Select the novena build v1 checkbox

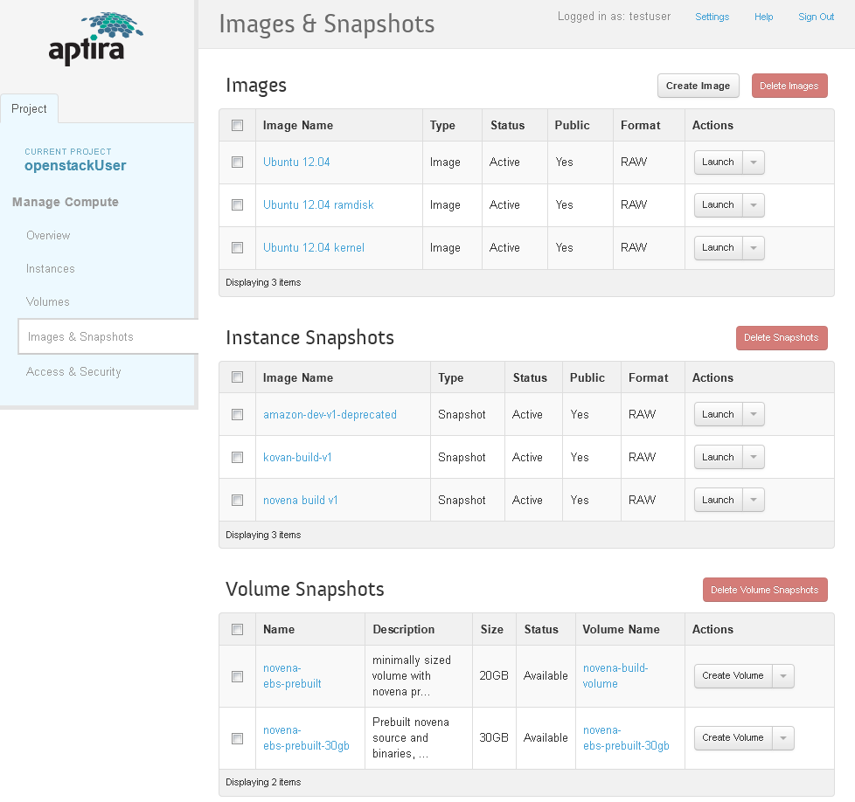(237, 501)
